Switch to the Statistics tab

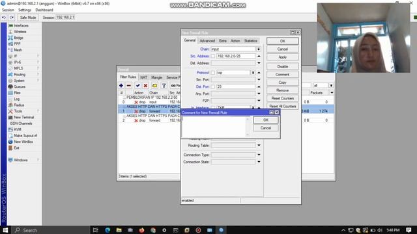(251, 41)
